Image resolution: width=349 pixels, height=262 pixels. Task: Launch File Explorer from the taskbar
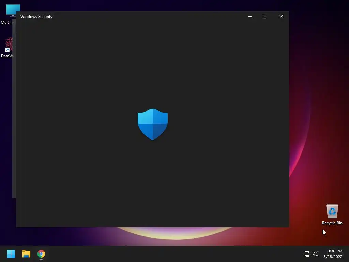tap(26, 254)
